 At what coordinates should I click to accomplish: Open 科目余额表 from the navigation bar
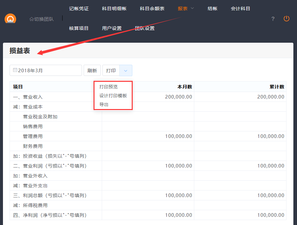click(152, 9)
